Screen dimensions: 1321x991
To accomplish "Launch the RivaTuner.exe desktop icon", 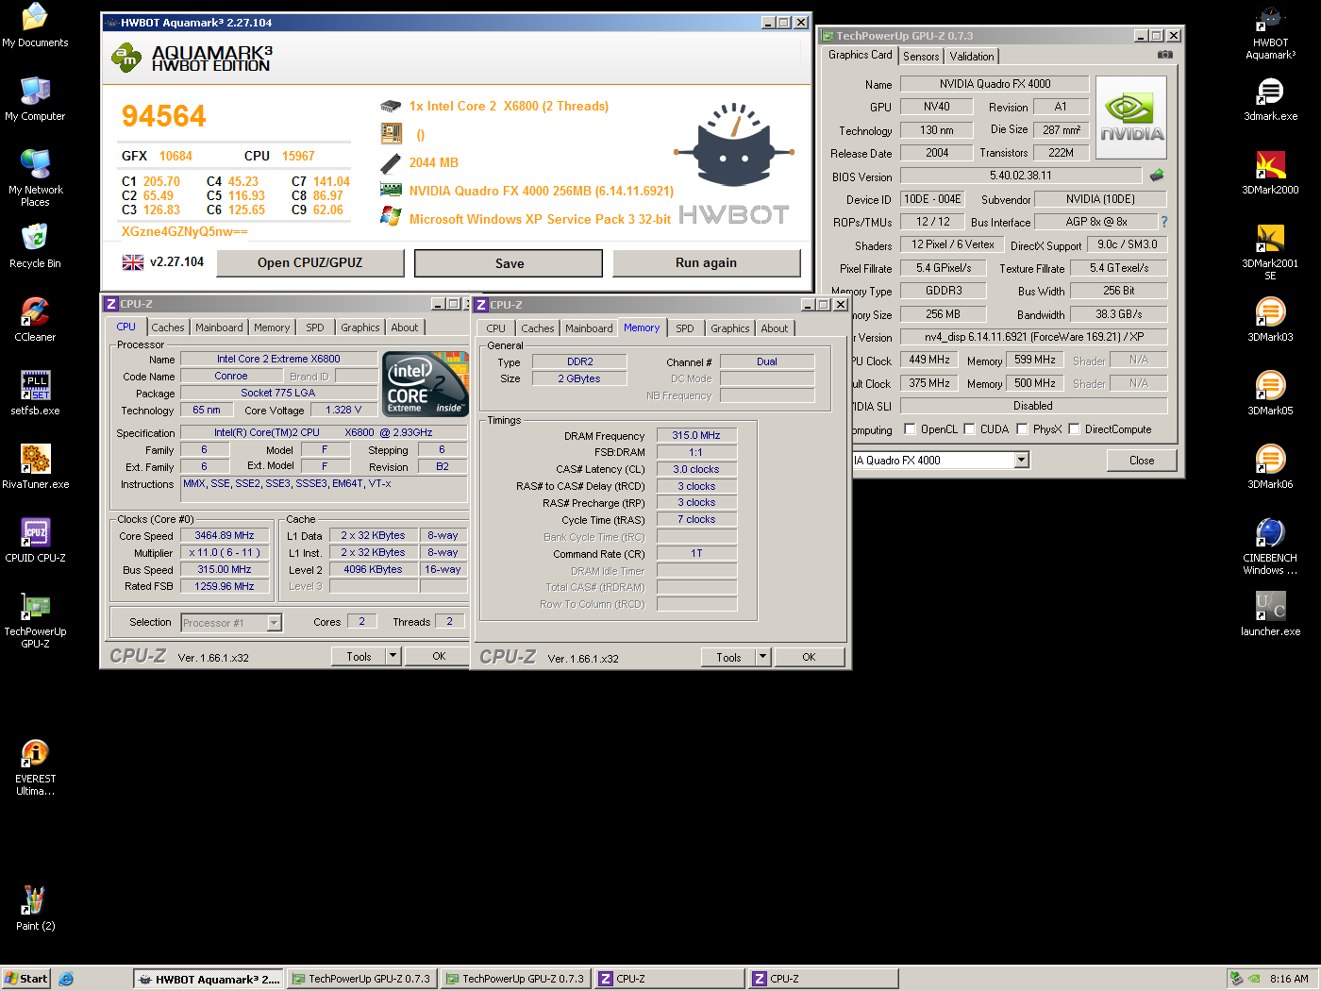I will pyautogui.click(x=35, y=467).
